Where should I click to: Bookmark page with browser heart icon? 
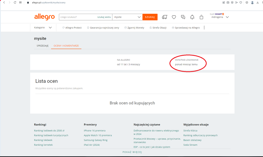coord(241,3)
